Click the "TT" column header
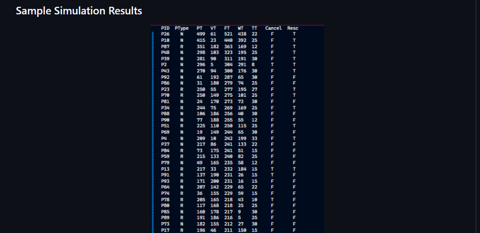This screenshot has height=233, width=480. tap(254, 28)
